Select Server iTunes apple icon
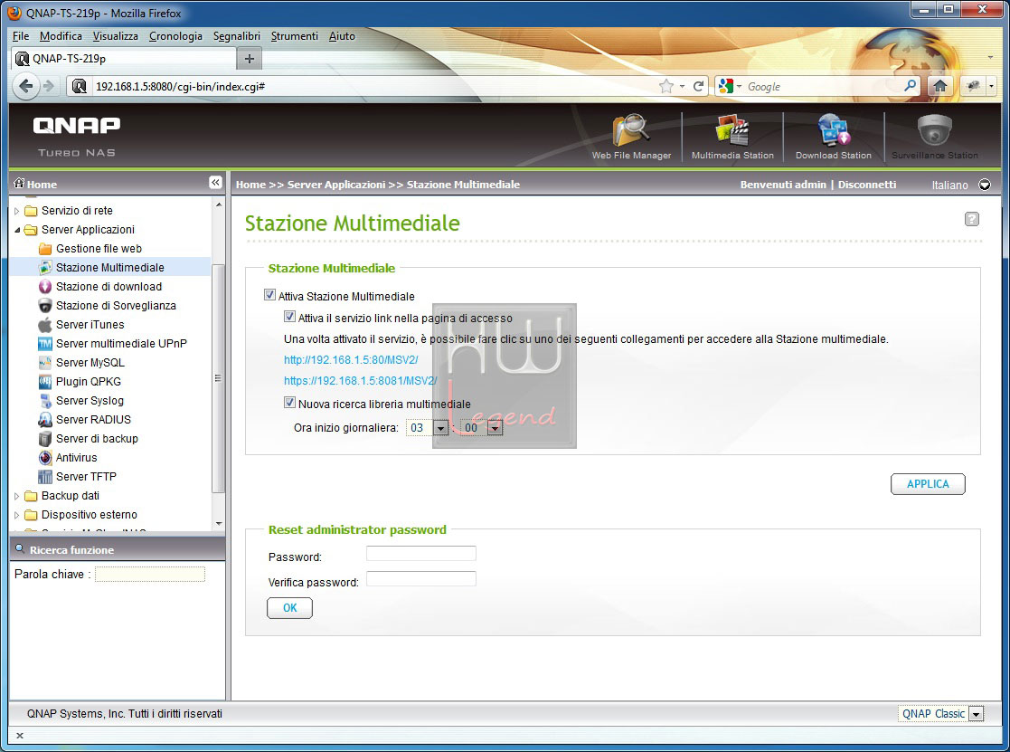1010x752 pixels. pos(45,325)
